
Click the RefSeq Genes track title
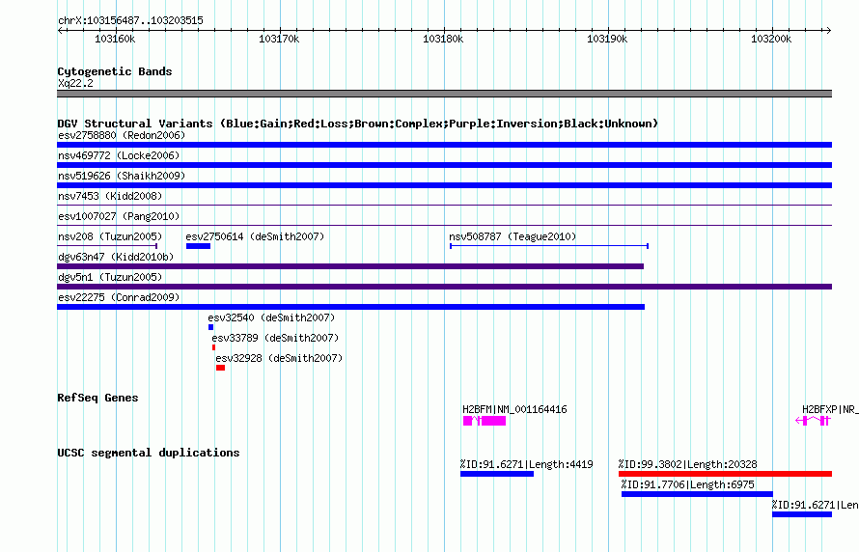tap(97, 398)
